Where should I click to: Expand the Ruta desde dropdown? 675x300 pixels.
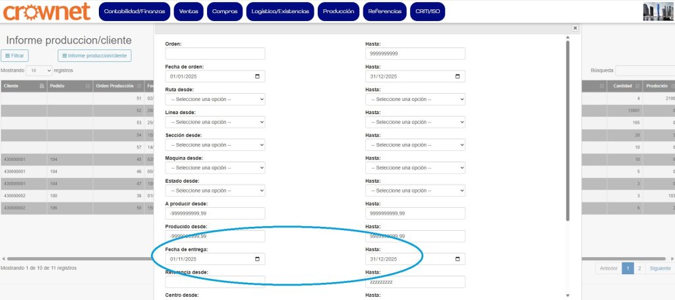point(215,100)
